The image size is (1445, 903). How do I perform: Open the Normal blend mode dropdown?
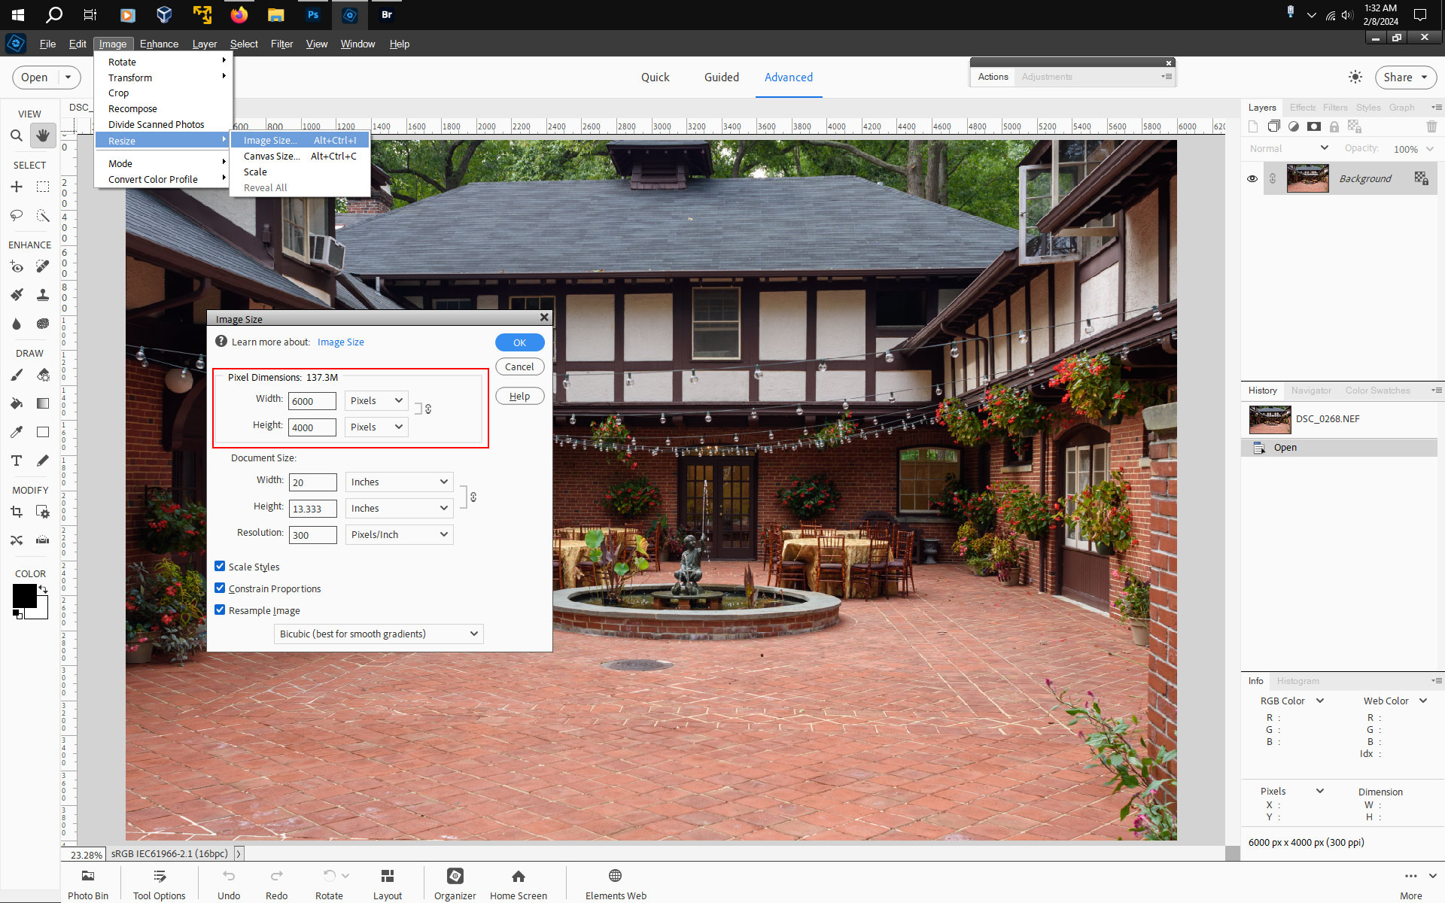[x=1288, y=148]
